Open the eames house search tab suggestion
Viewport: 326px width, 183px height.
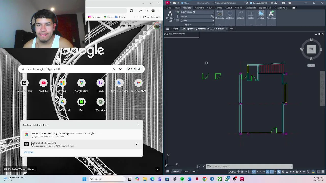[81, 135]
